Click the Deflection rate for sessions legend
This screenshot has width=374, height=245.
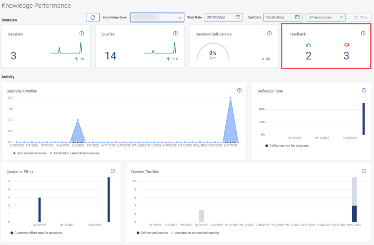(289, 146)
